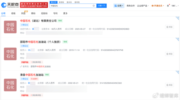Click founding date 2025-05-27
The image size is (180, 100).
point(80,29)
